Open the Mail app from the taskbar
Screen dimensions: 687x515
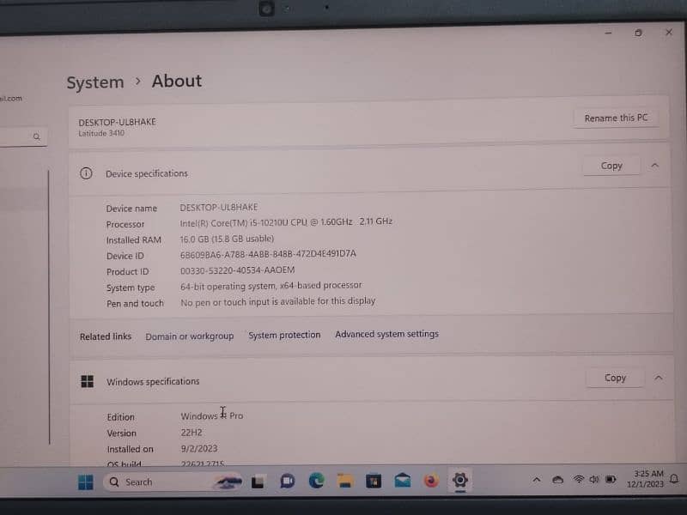click(402, 481)
